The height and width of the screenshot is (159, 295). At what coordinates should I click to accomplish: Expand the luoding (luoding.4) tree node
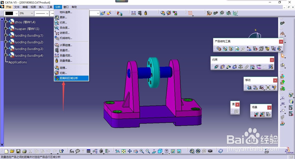6,55
